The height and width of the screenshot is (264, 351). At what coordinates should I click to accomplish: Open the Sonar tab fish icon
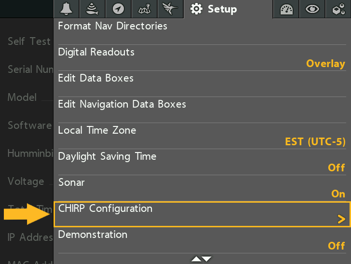(92, 9)
